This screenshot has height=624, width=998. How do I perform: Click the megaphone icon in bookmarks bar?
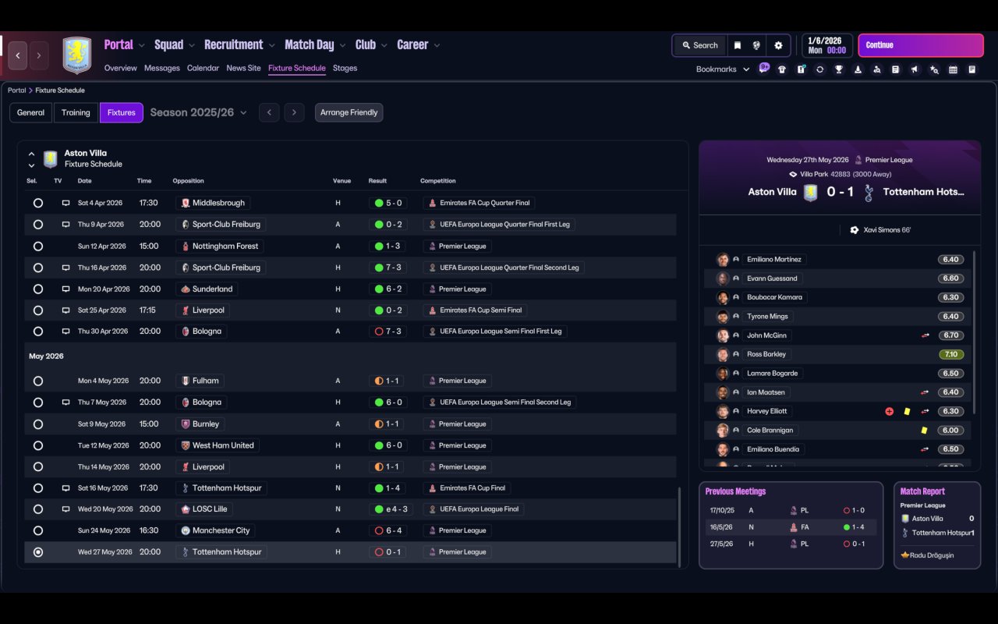pos(915,69)
